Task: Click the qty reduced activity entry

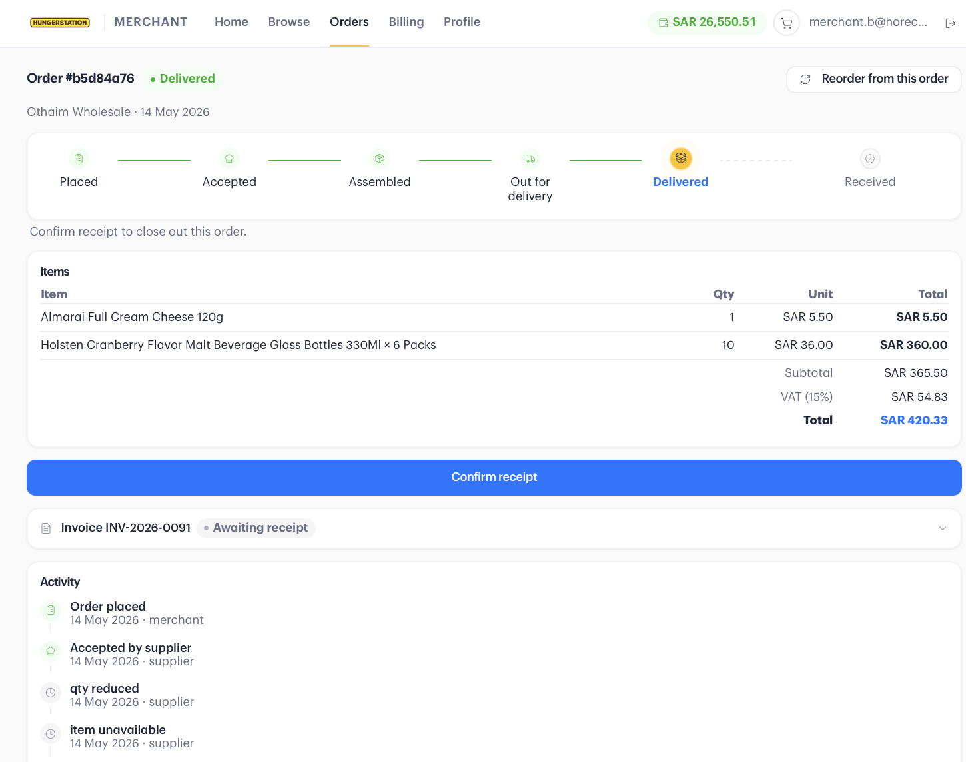Action: pos(132,695)
